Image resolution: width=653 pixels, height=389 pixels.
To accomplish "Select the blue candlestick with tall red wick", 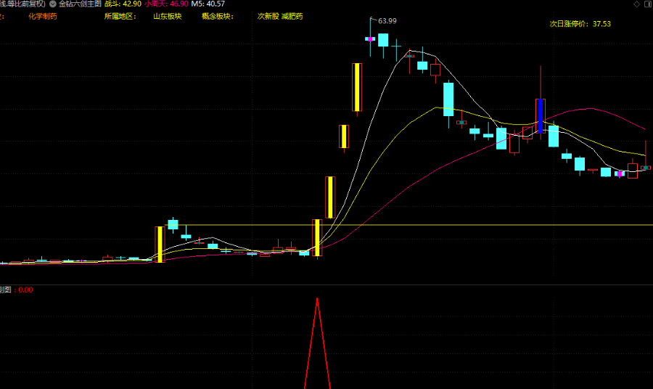I will point(539,115).
